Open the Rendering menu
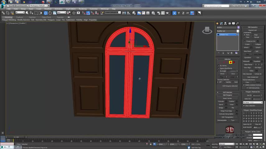266x149 pixels. [83, 9]
